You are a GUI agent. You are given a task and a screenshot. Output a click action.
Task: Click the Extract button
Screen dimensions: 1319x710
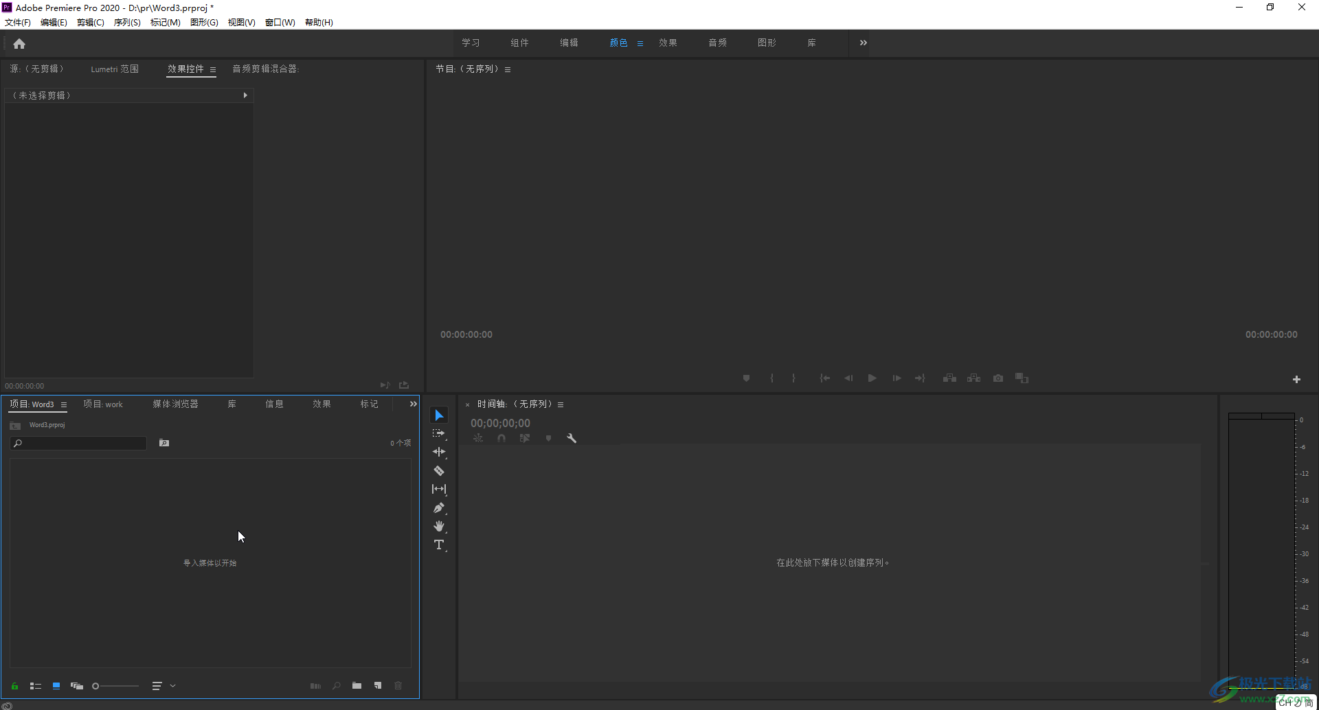[x=974, y=378]
